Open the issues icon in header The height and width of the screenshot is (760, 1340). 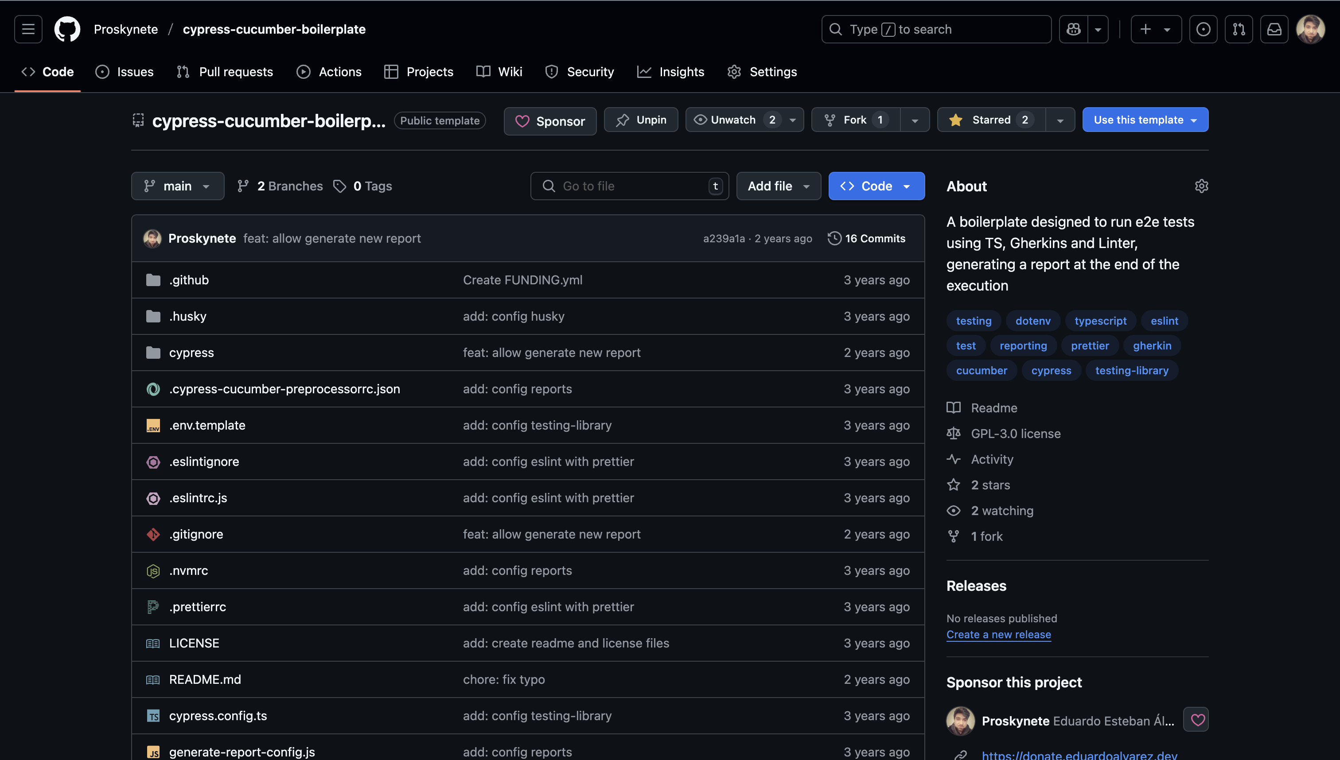pyautogui.click(x=1203, y=29)
